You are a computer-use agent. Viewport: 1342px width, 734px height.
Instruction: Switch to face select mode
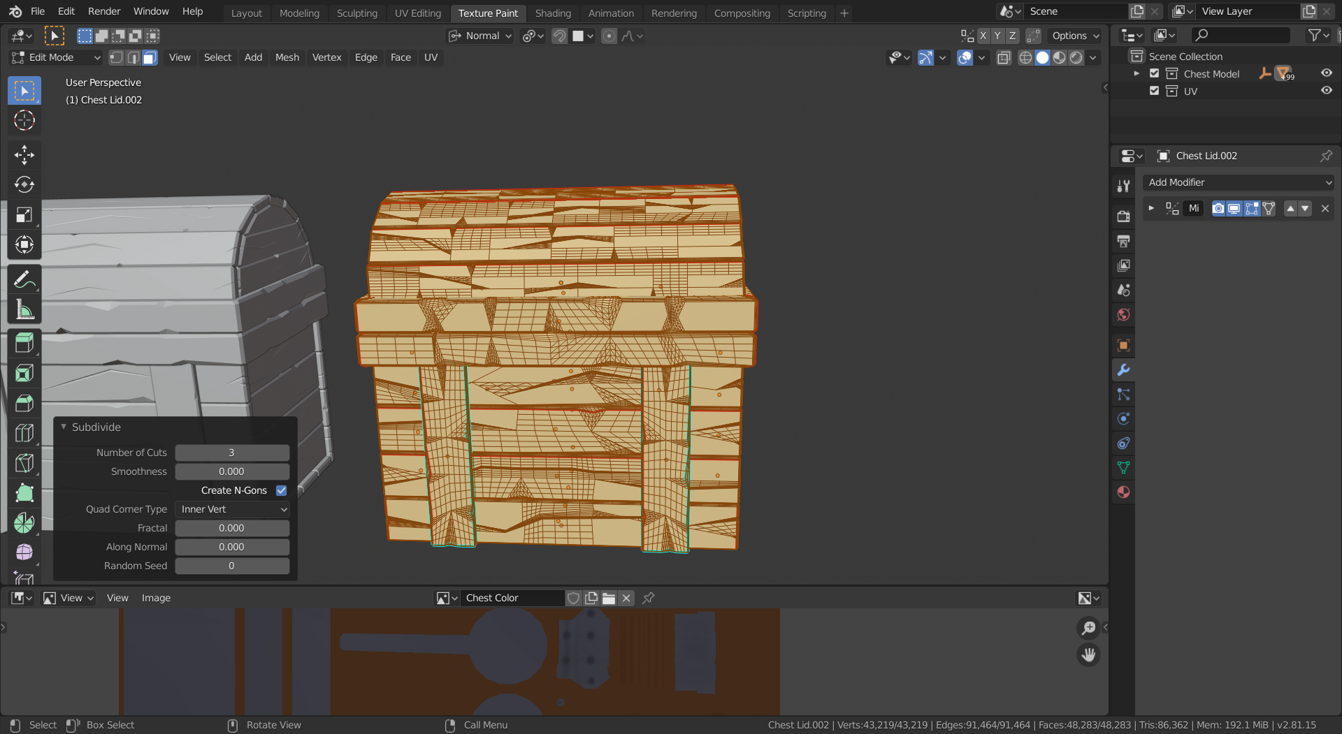pos(150,58)
